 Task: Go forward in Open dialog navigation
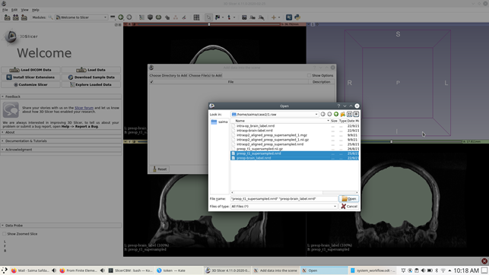pos(329,114)
